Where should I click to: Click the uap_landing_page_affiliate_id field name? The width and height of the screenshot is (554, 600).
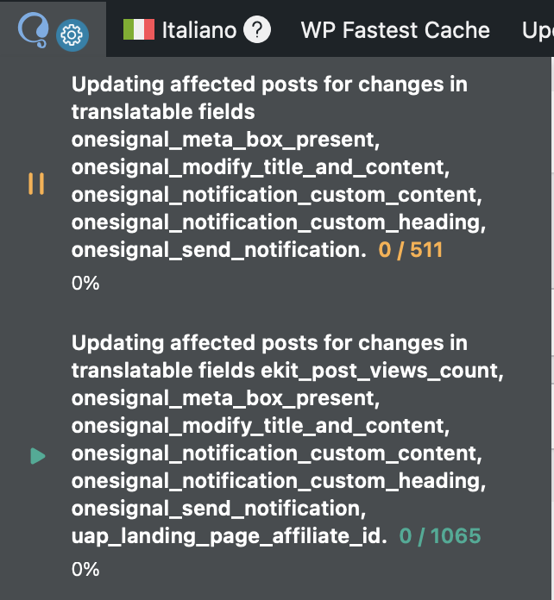pos(227,536)
